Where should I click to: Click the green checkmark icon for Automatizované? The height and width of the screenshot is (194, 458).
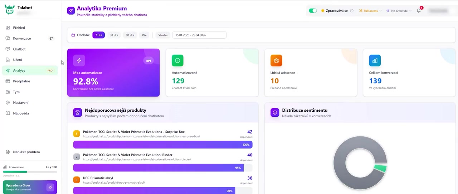coord(177,60)
